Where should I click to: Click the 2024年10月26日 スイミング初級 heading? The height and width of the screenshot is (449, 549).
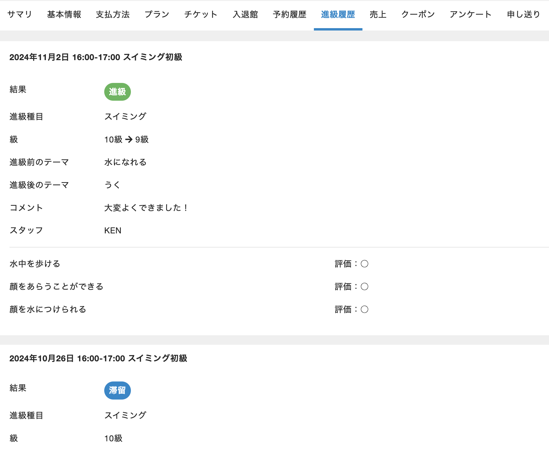pos(98,358)
